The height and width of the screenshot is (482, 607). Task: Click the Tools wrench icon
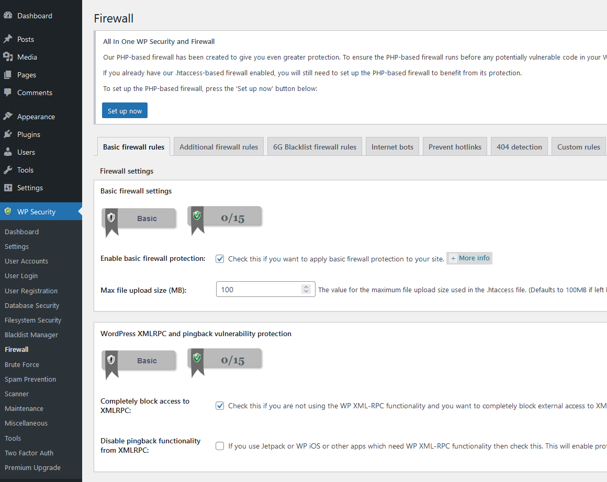click(x=8, y=170)
